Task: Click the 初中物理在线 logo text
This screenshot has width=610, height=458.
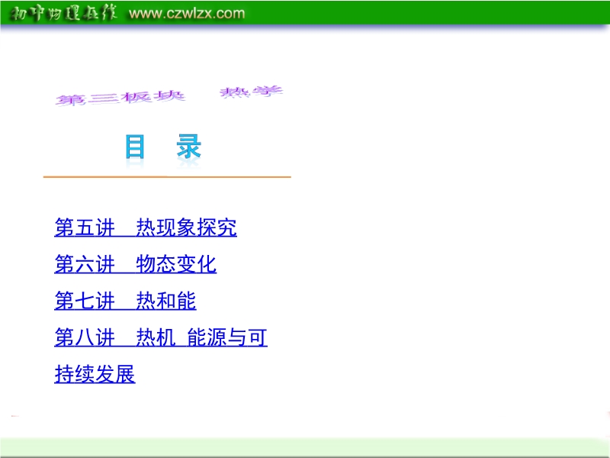Action: click(64, 13)
